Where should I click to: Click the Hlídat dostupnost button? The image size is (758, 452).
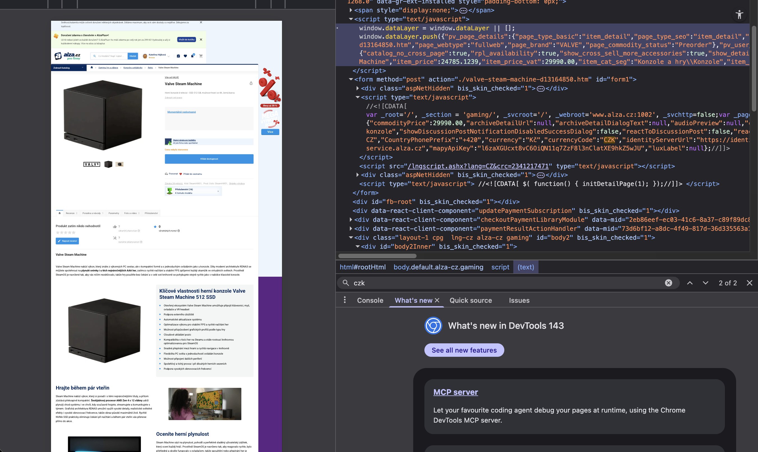click(x=209, y=159)
